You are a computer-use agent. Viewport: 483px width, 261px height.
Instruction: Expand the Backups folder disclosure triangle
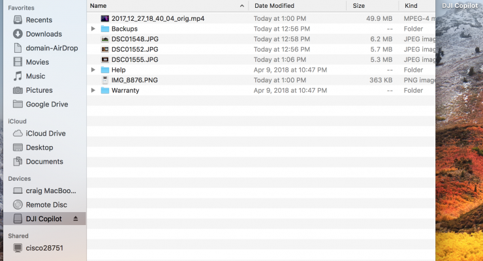(93, 29)
